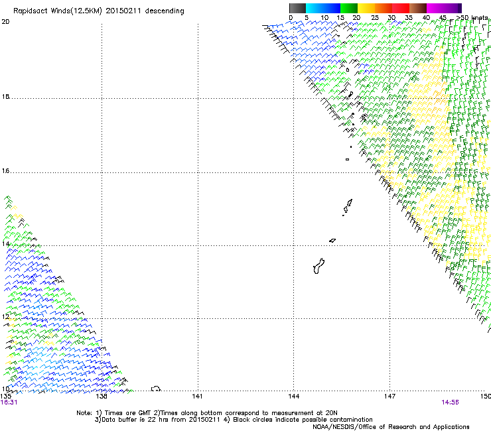This screenshot has height=431, width=491.
Task: Click the longitude label 147
Action: (x=389, y=397)
